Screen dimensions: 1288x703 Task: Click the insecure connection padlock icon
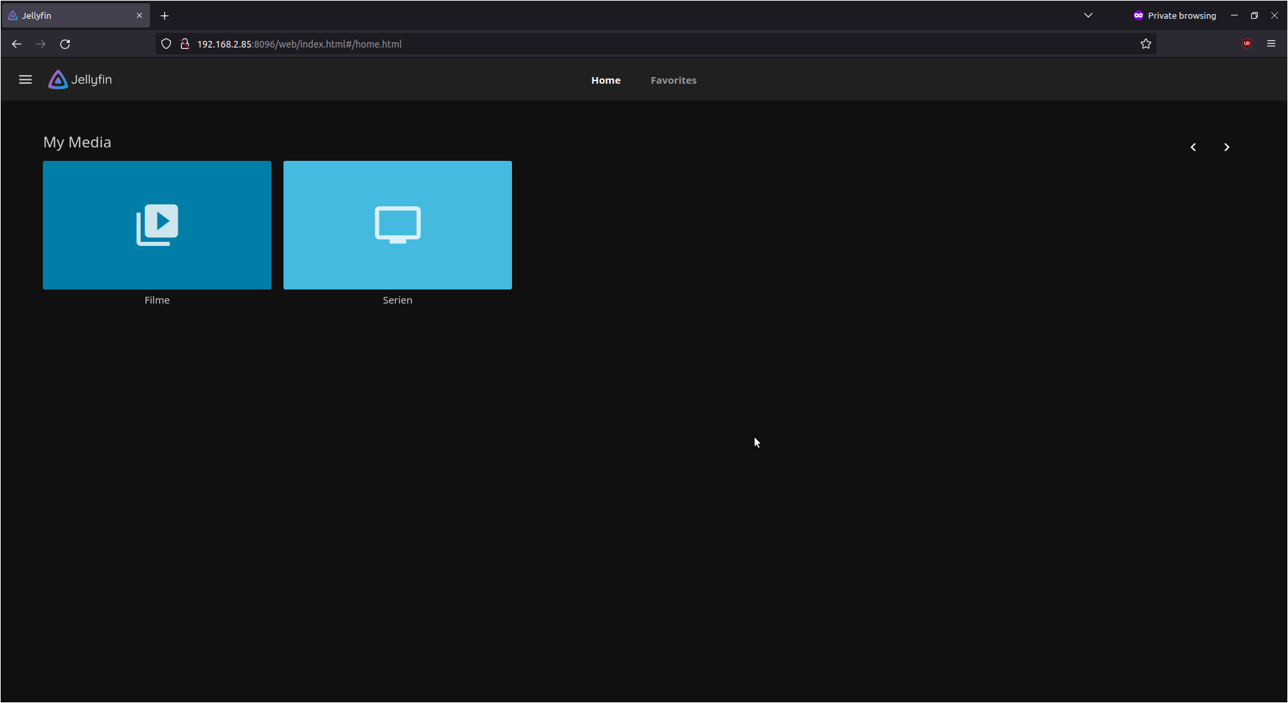point(185,44)
